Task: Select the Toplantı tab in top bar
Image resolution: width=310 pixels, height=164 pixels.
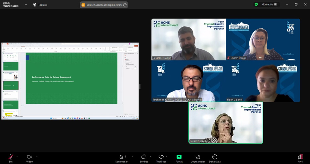Action: coord(40,5)
